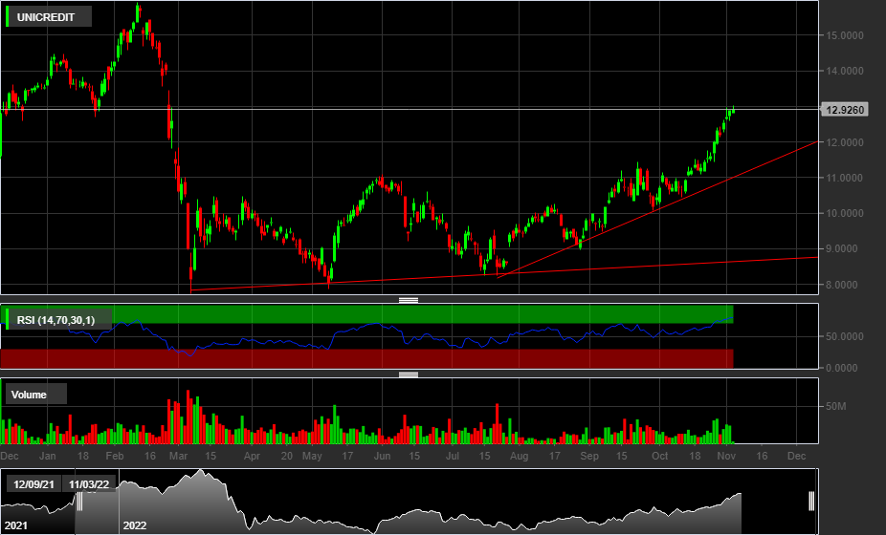Click the Feb label on time axis
This screenshot has width=886, height=535.
115,456
